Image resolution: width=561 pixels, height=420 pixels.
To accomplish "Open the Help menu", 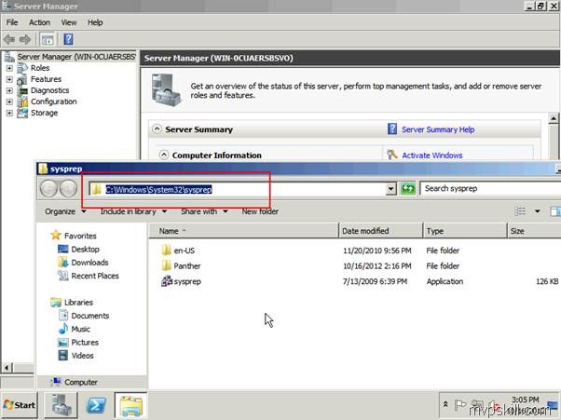I will tap(95, 22).
